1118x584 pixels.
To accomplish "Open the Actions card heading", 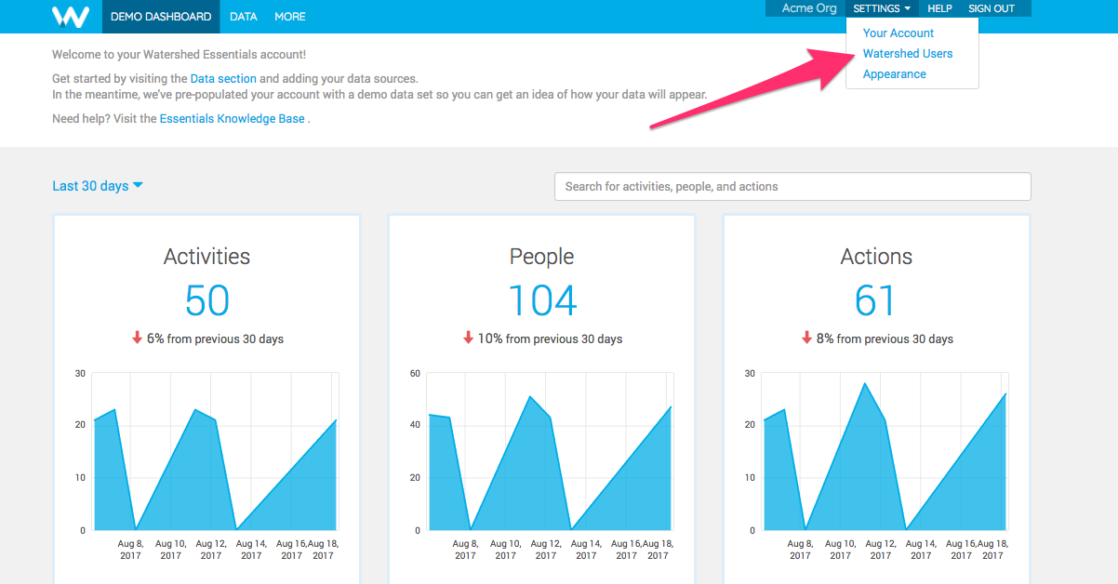I will coord(876,256).
